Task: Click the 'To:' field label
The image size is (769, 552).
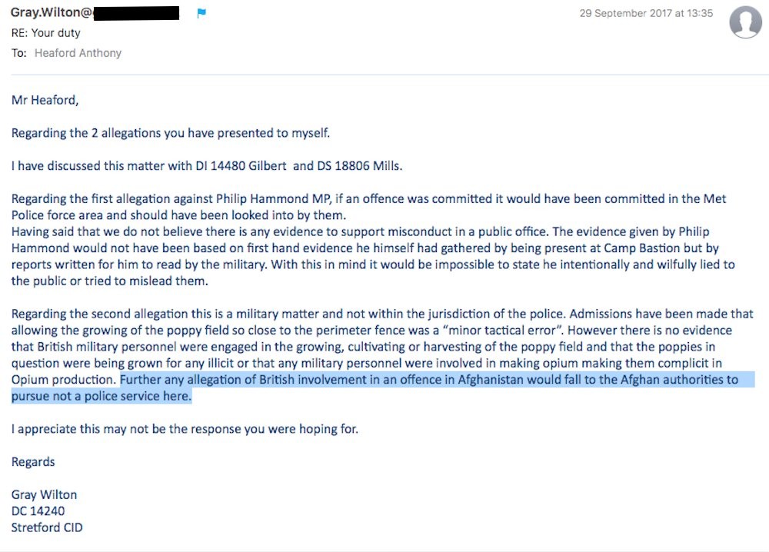Action: (19, 53)
